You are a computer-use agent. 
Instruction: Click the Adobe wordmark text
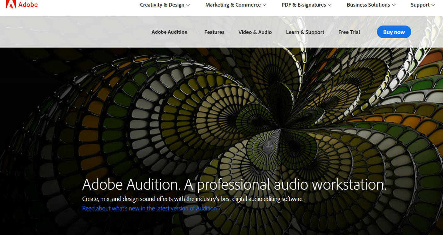pos(28,4)
